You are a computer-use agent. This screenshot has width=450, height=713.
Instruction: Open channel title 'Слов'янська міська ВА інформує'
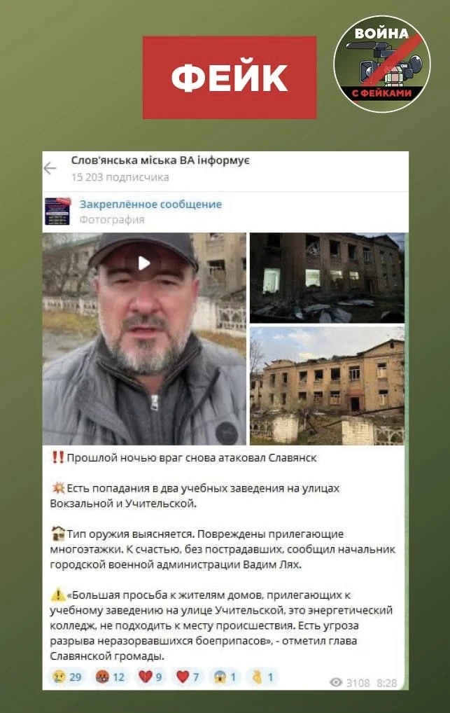click(x=160, y=160)
